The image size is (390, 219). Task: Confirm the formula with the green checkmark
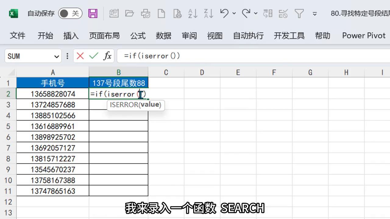94,56
